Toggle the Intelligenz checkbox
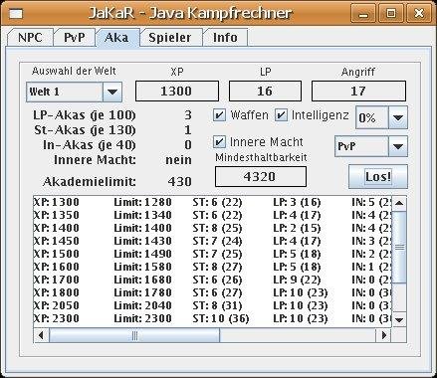Viewport: 437px width, 378px height. point(281,115)
